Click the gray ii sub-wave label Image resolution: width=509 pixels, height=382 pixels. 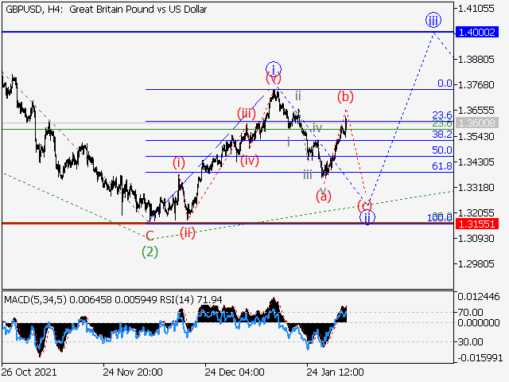[298, 95]
